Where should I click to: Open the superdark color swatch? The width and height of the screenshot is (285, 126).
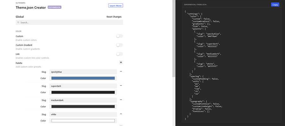(x=83, y=92)
